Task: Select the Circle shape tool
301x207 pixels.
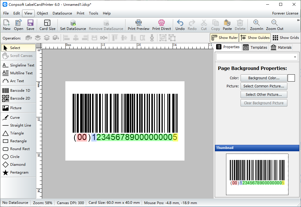Action: pos(18,157)
